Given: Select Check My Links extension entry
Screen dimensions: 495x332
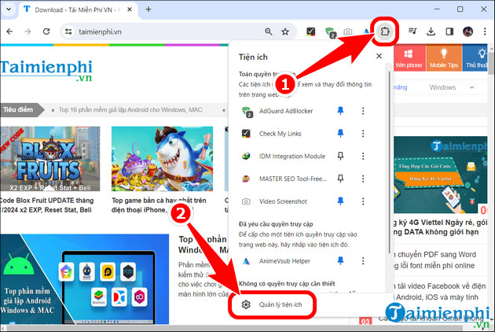Looking at the screenshot, I should [284, 134].
